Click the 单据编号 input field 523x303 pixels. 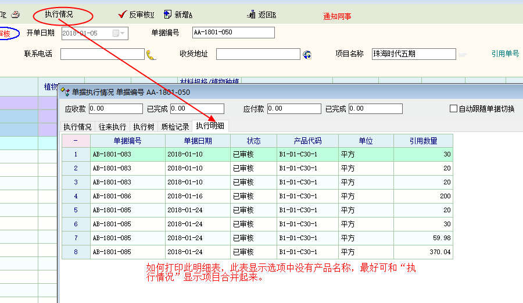point(233,33)
